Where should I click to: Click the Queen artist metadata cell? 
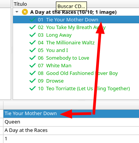(71, 122)
